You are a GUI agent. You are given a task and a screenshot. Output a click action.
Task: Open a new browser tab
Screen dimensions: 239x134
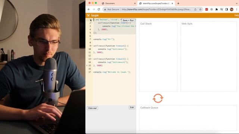(x=178, y=3)
